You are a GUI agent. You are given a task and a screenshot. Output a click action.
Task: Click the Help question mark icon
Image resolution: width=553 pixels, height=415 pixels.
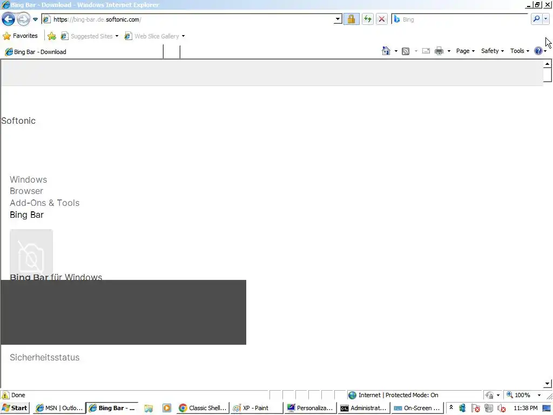pyautogui.click(x=538, y=51)
